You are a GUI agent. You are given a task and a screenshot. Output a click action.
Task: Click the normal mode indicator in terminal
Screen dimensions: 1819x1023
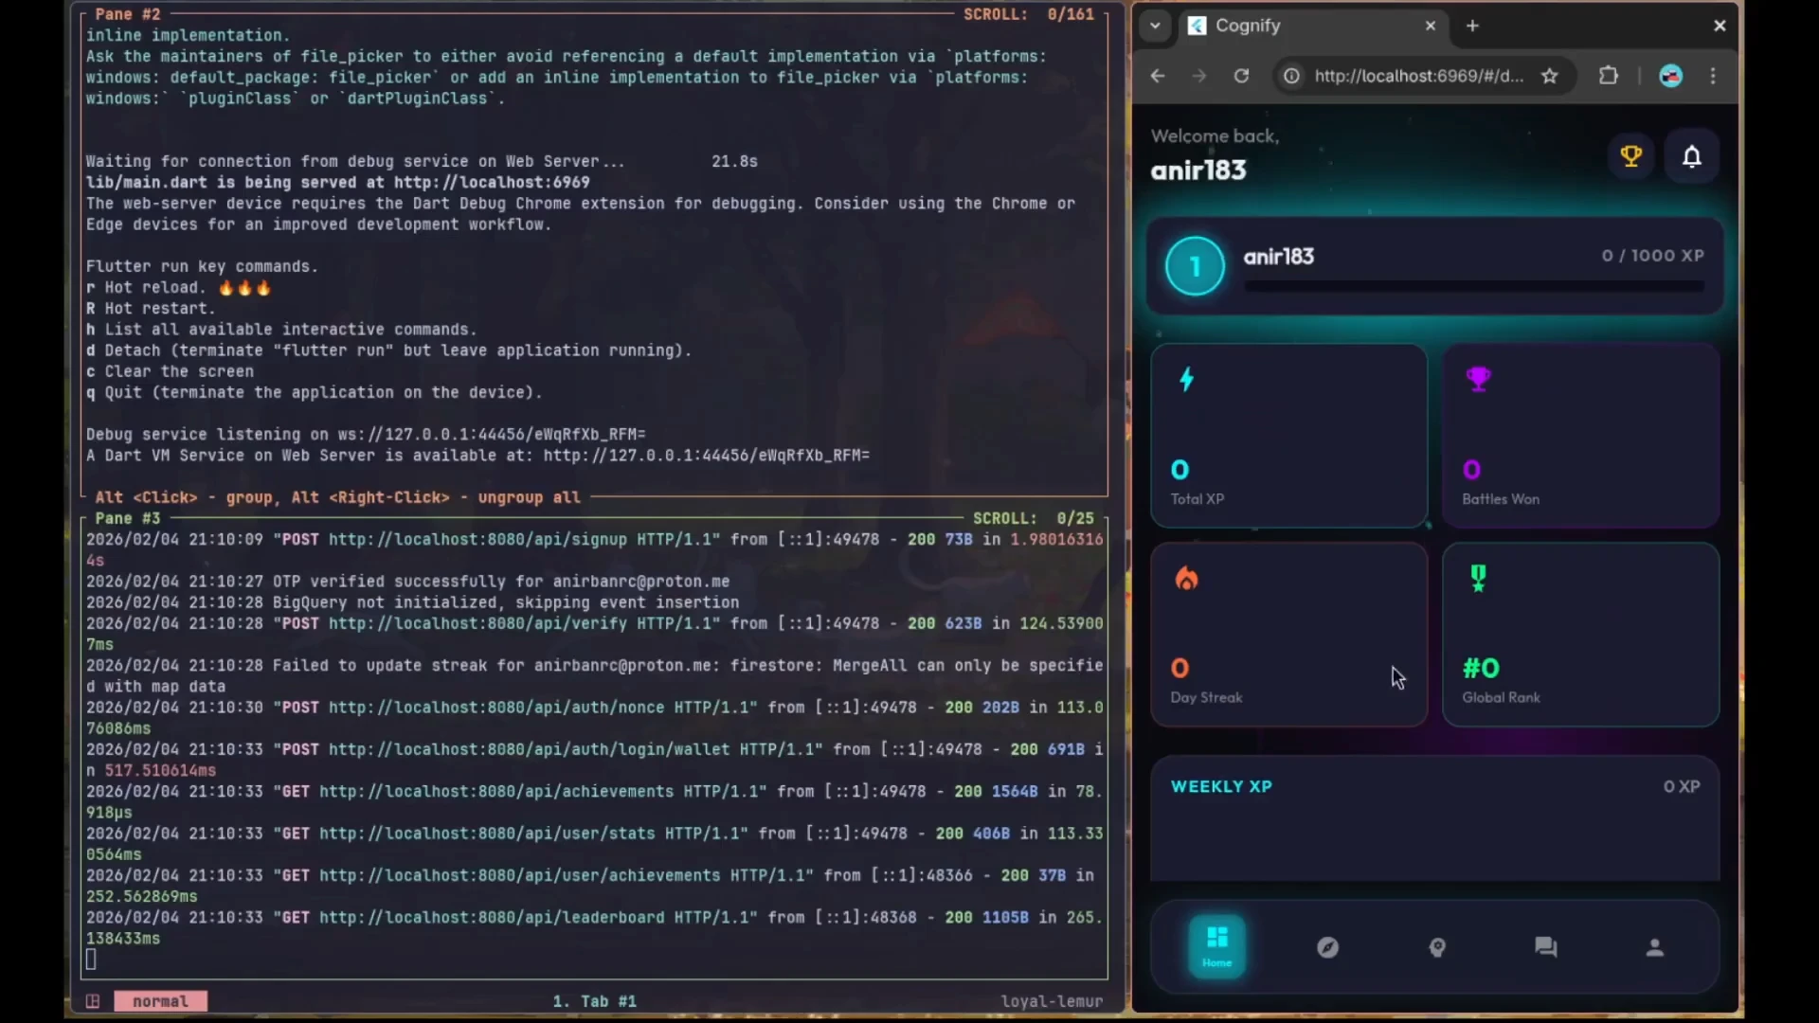160,1001
